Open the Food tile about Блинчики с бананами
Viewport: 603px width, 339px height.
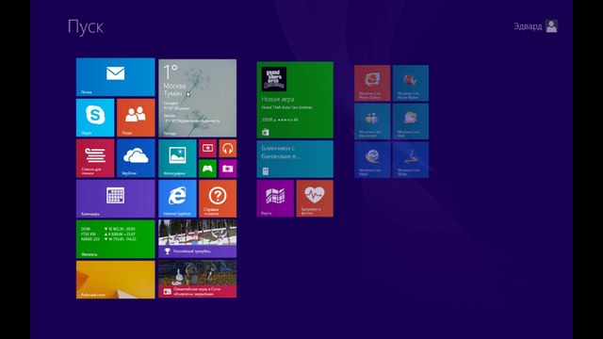(x=295, y=159)
